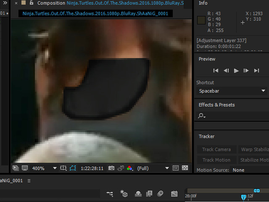The height and width of the screenshot is (202, 269).
Task: Click the Always Preview This View icon
Action: (x=16, y=168)
